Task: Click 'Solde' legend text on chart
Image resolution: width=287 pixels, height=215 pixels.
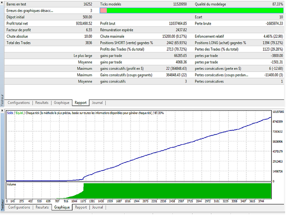Action: coord(10,113)
